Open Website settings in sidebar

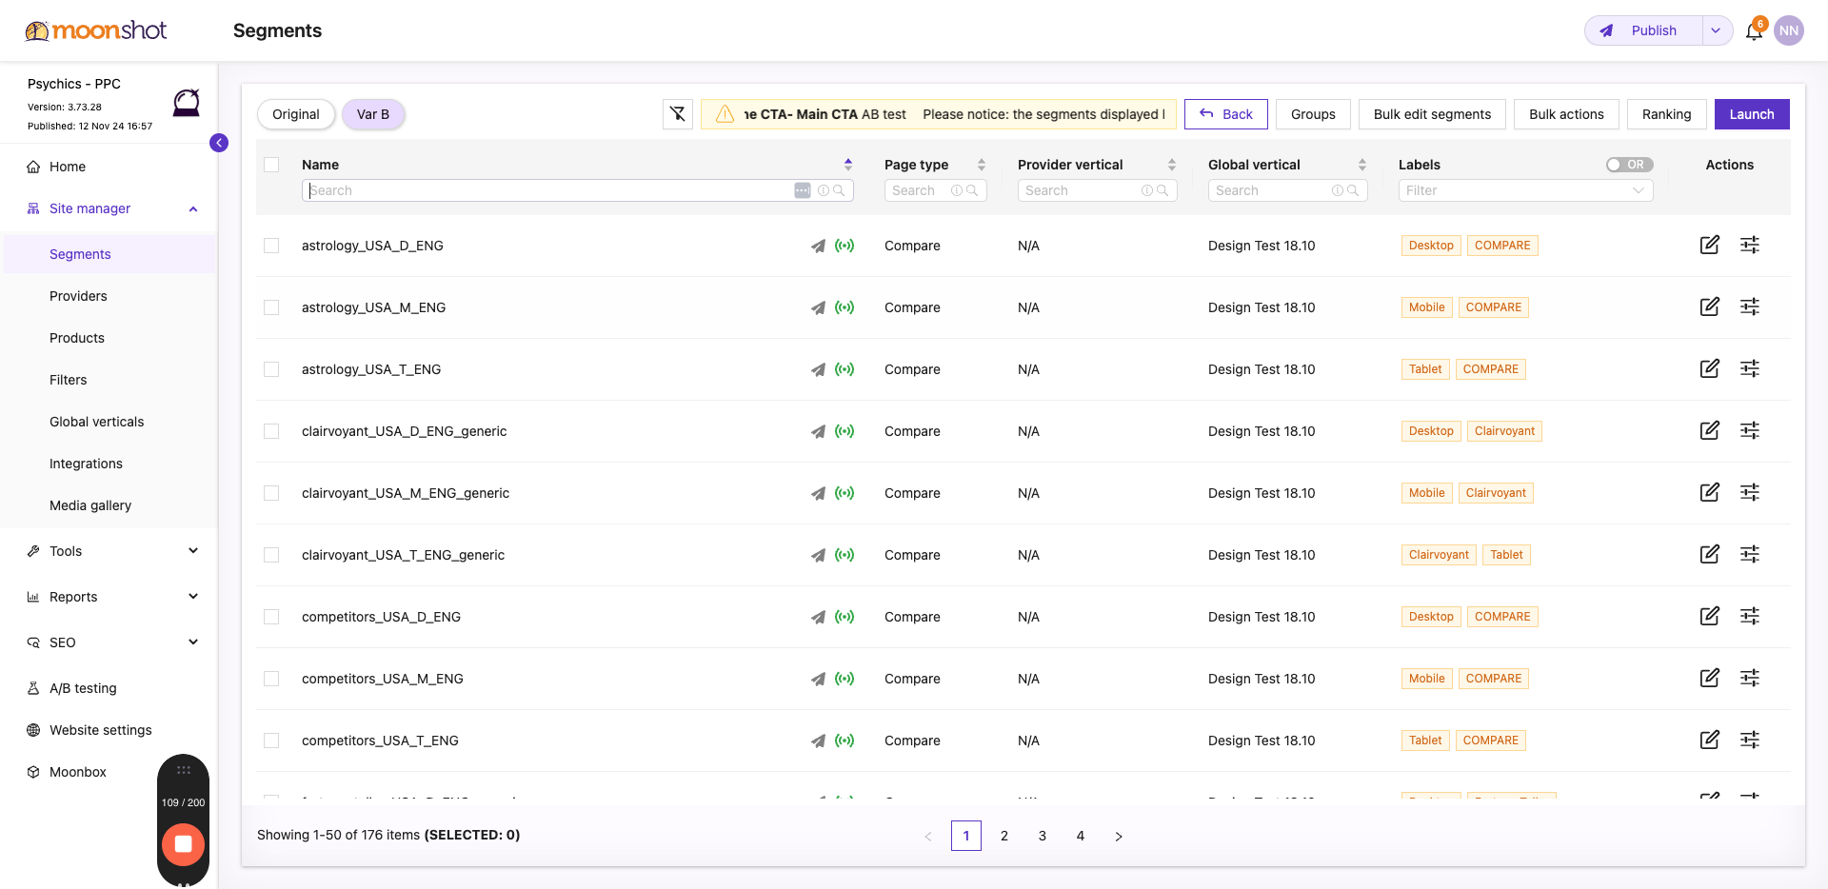(x=100, y=730)
